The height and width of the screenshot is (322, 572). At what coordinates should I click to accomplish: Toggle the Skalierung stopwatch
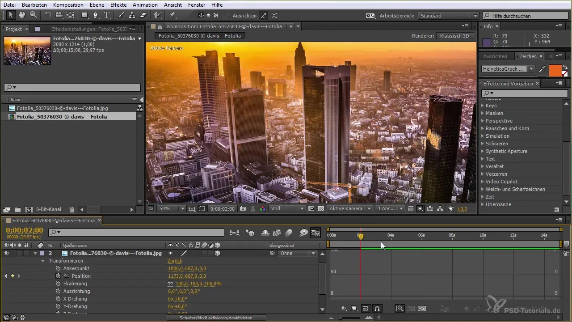point(58,284)
